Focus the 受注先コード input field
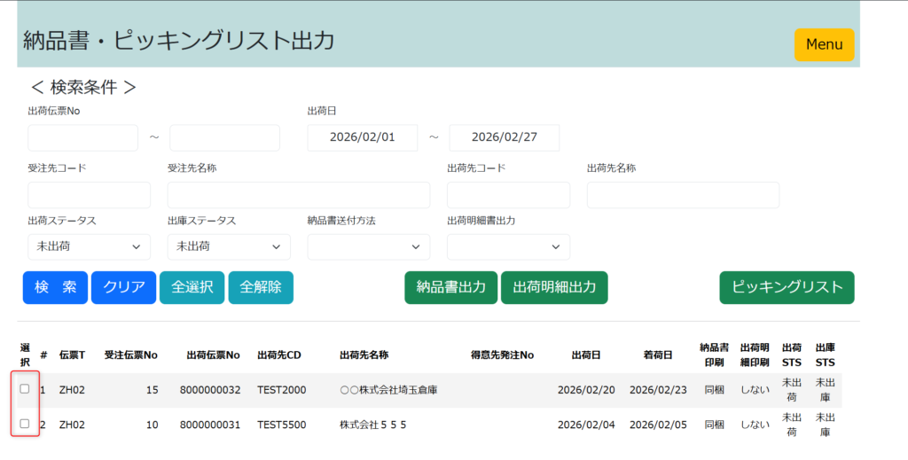This screenshot has height=460, width=908. pyautogui.click(x=89, y=195)
